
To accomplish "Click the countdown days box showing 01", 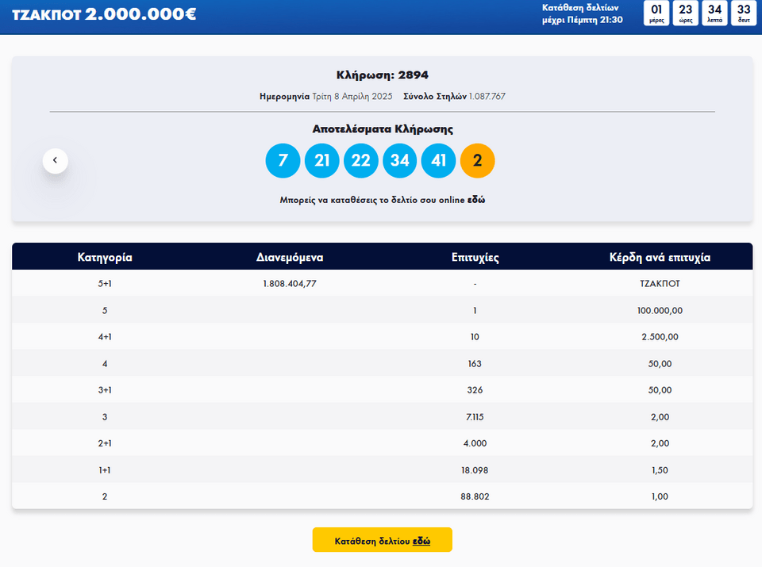I will click(x=656, y=13).
